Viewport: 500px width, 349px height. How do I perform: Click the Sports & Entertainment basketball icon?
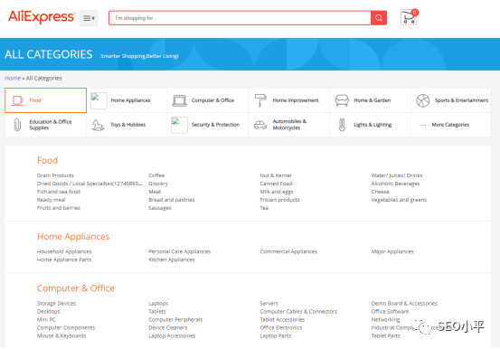coord(423,100)
